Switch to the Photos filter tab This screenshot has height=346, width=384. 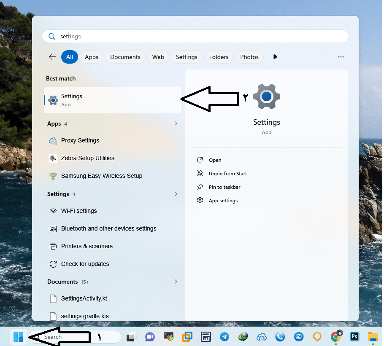tap(249, 57)
